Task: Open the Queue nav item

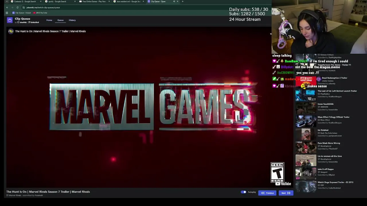Action: tap(60, 20)
